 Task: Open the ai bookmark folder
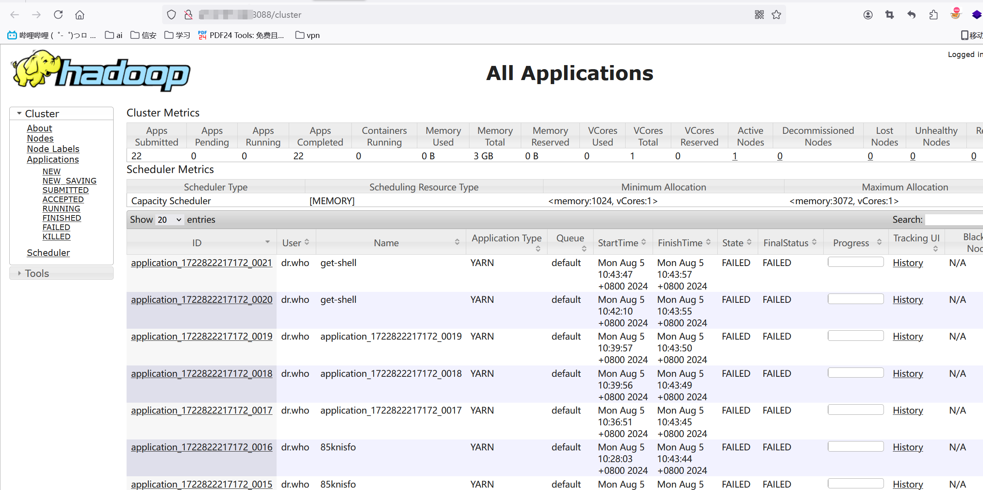[x=114, y=35]
